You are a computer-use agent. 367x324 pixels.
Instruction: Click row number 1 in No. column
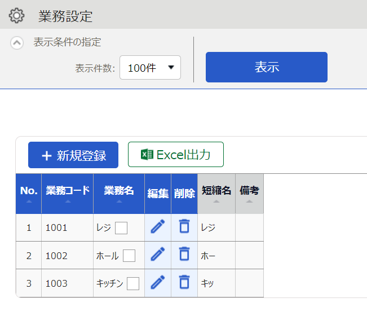coord(29,227)
